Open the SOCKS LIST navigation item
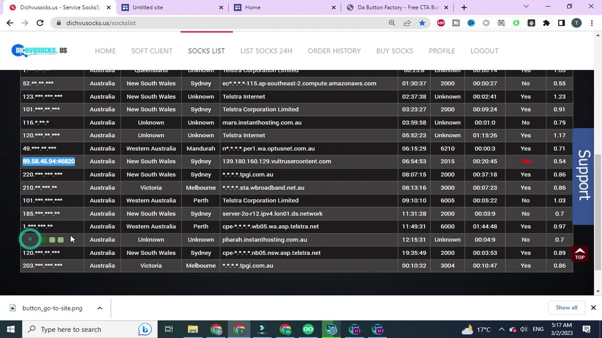The image size is (602, 338). 206,51
